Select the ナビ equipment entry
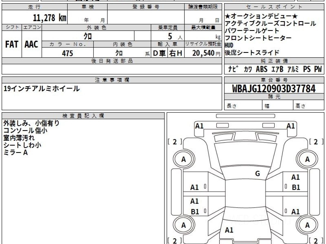Image resolution: width=326 pixels, height=244 pixels. coord(233,69)
